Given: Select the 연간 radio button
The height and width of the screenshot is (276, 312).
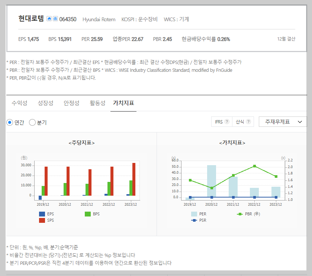Looking at the screenshot, I should tap(10, 122).
